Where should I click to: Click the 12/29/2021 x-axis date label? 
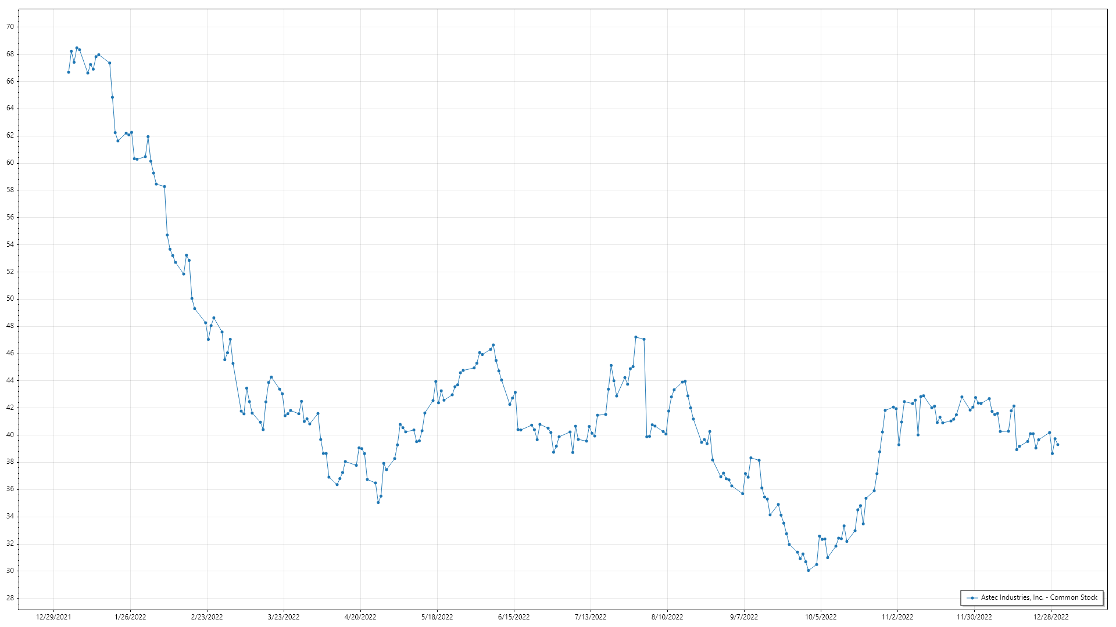53,617
